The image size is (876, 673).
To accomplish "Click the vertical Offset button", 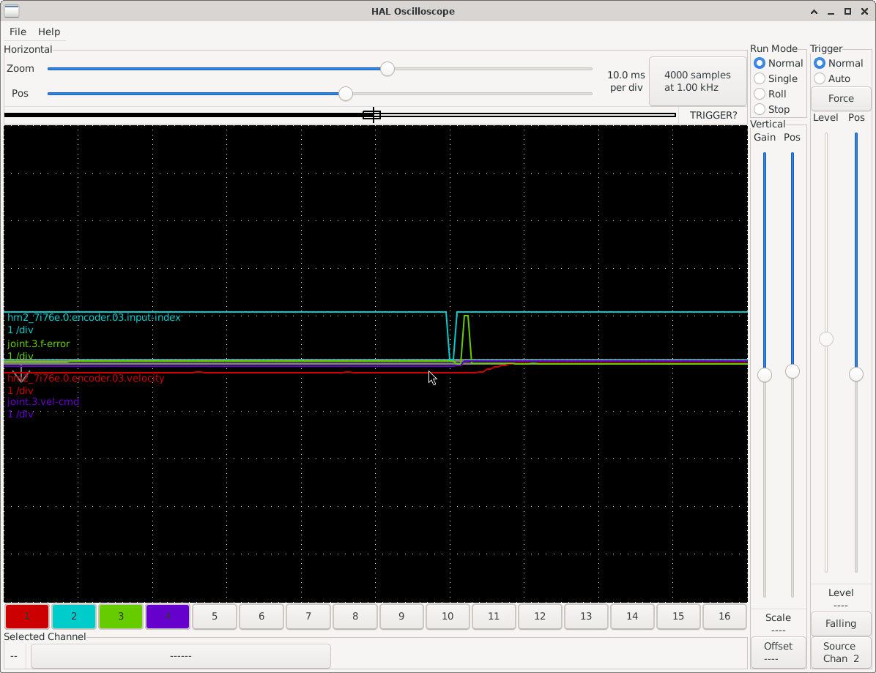I will click(x=778, y=652).
